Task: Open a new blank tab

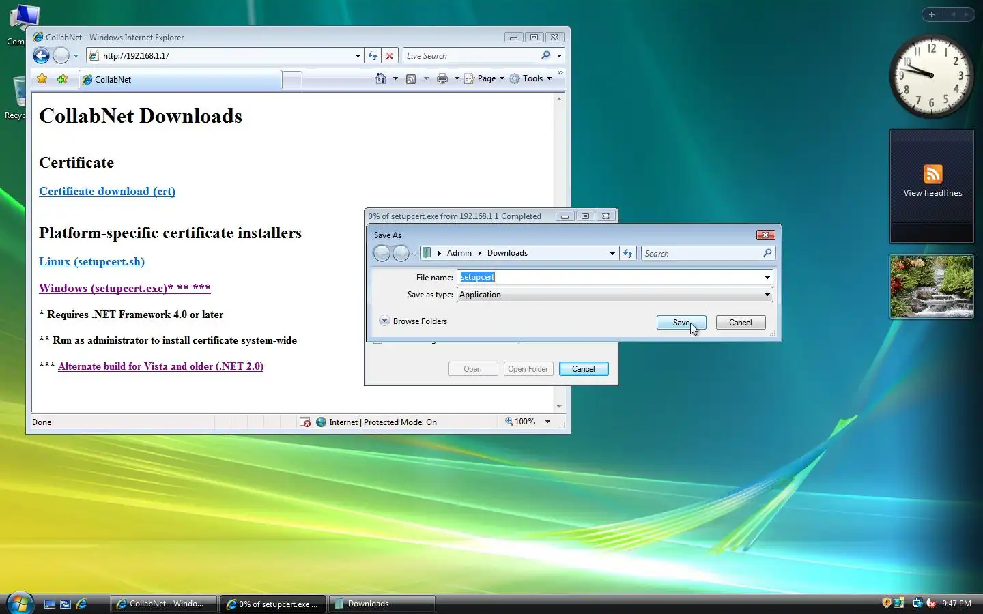Action: coord(292,81)
